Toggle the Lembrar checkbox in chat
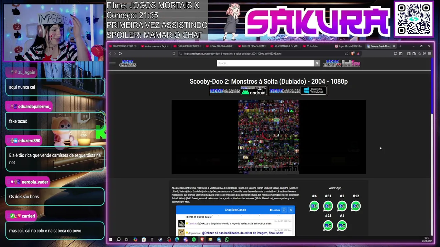Viewport: 440px width, 247px height. point(271,210)
